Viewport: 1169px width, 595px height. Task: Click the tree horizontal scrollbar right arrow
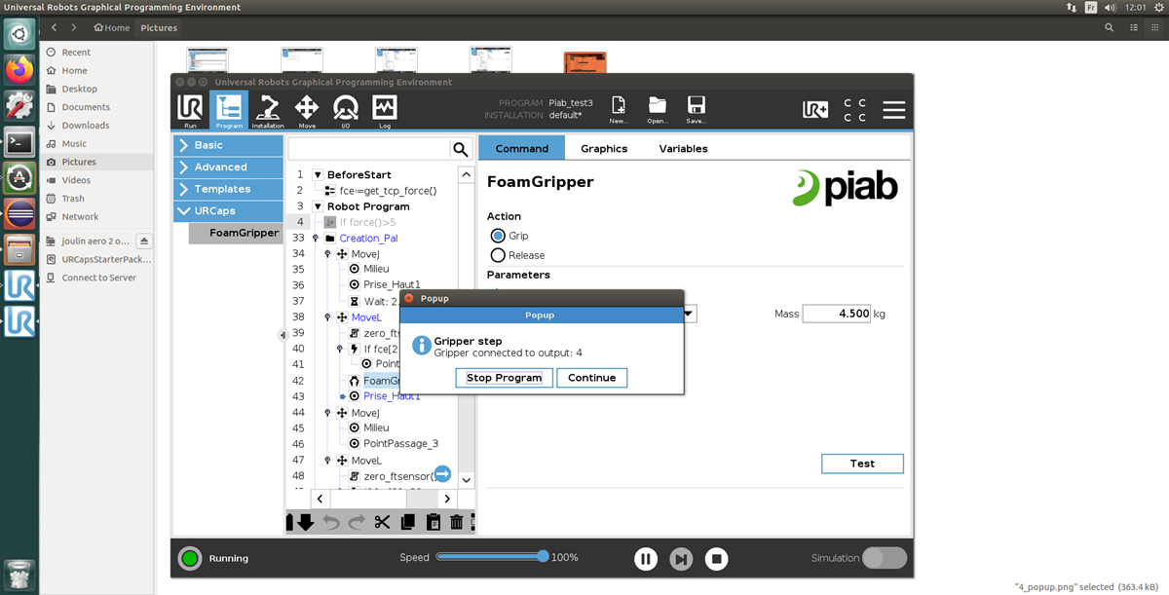pyautogui.click(x=447, y=499)
